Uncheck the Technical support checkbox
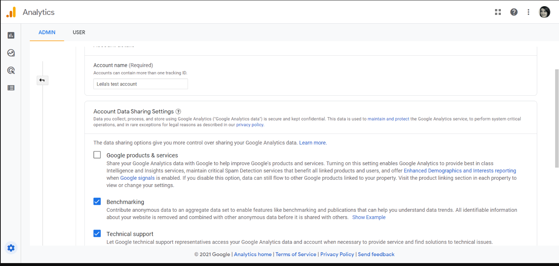The width and height of the screenshot is (559, 266). click(97, 234)
